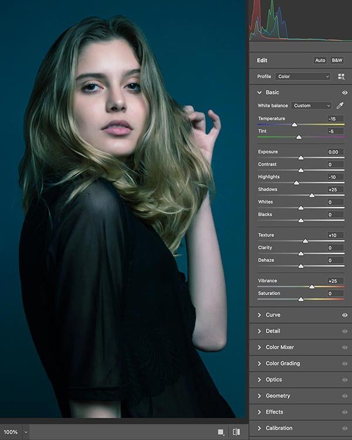Toggle the Calibration panel eye icon
352x440 pixels.
pyautogui.click(x=344, y=428)
